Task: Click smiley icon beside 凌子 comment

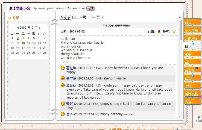Action: (x=63, y=114)
